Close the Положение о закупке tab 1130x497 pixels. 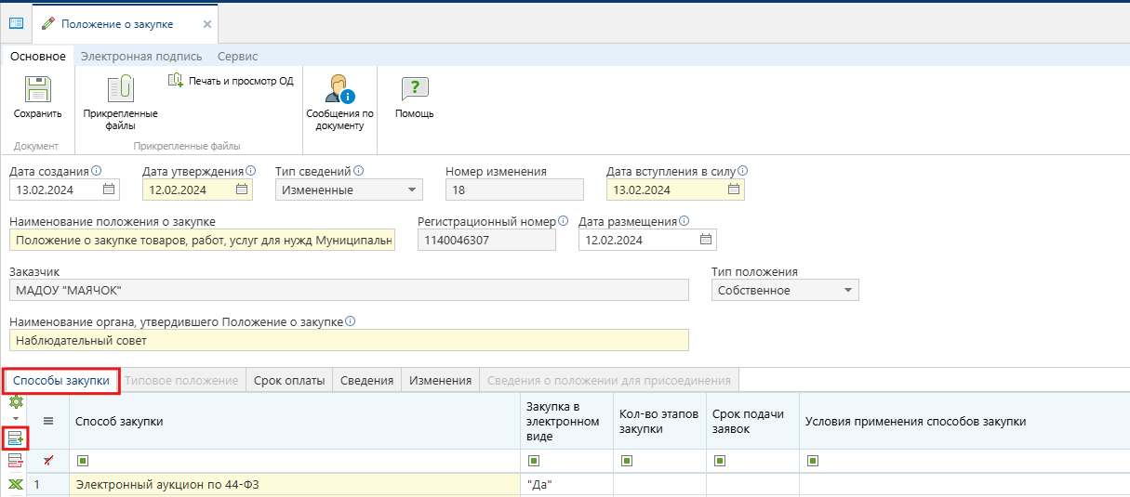click(x=206, y=24)
